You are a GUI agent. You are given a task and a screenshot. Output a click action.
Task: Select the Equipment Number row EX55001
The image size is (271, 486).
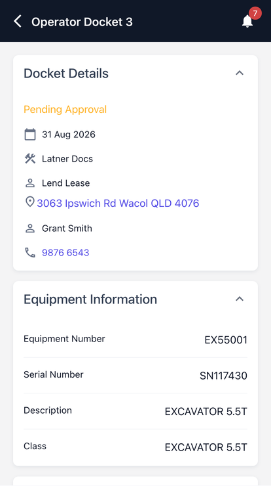pos(135,340)
